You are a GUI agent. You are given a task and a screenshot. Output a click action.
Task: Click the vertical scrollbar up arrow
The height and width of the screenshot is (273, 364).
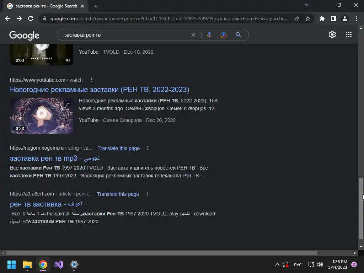pos(360,28)
